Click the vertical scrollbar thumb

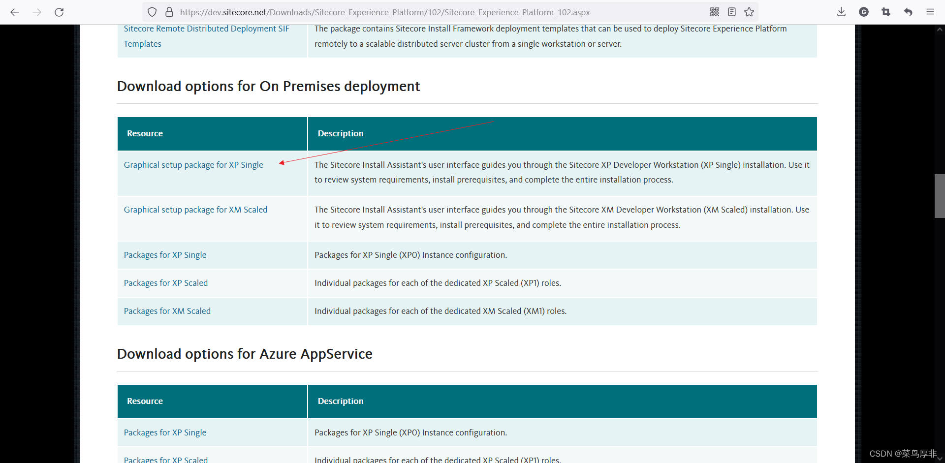click(x=940, y=196)
